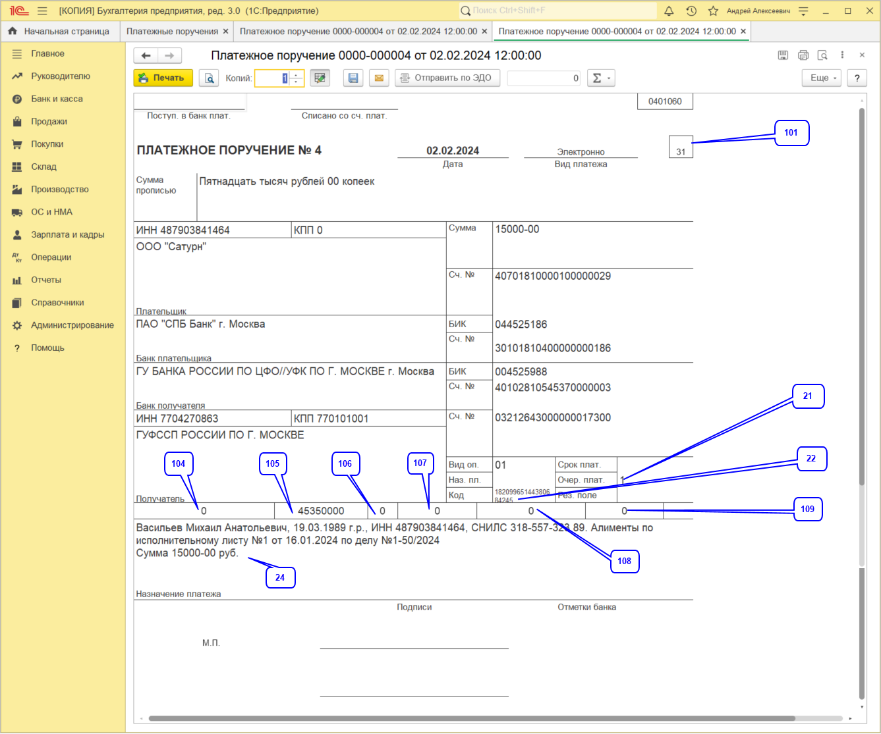Open Зарплата и кадры section
Viewport: 881px width, 734px height.
coord(63,234)
